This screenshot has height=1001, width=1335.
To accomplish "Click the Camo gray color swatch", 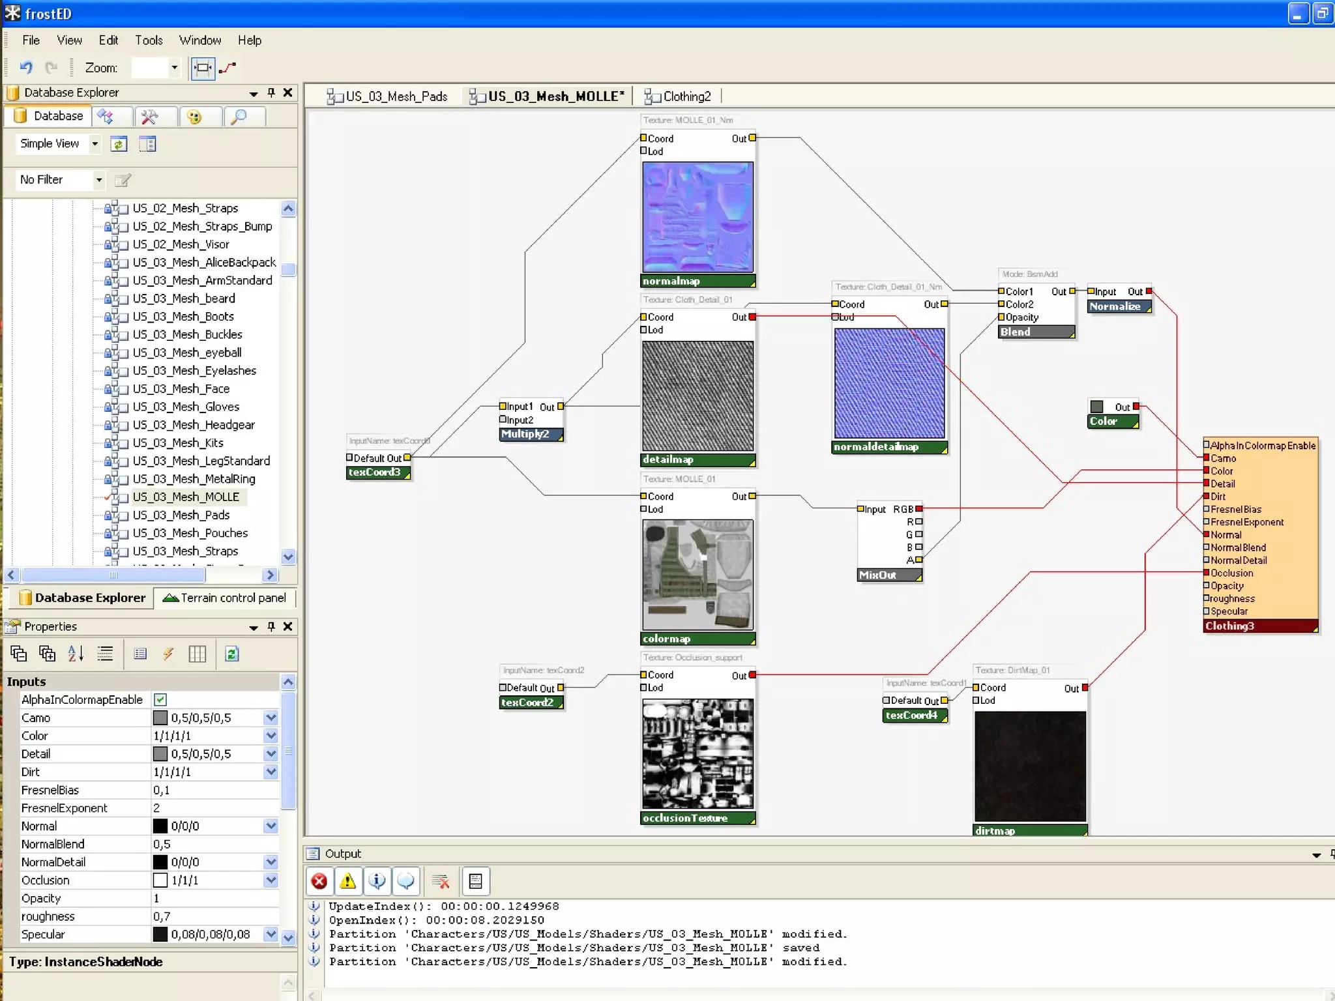I will (x=160, y=718).
